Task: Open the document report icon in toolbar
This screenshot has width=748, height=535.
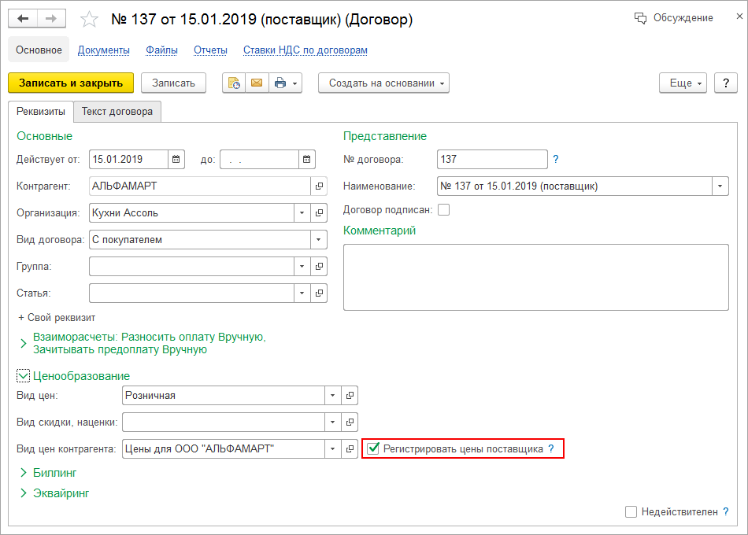Action: click(x=234, y=83)
